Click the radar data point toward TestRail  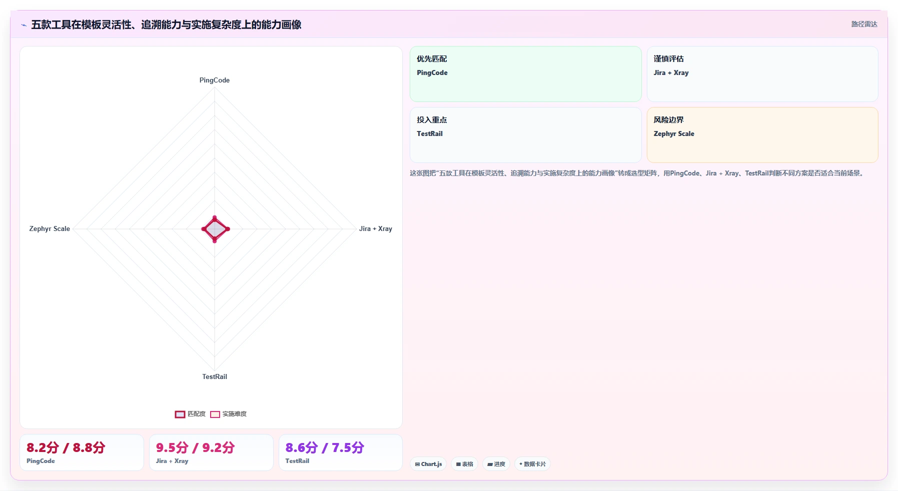215,240
